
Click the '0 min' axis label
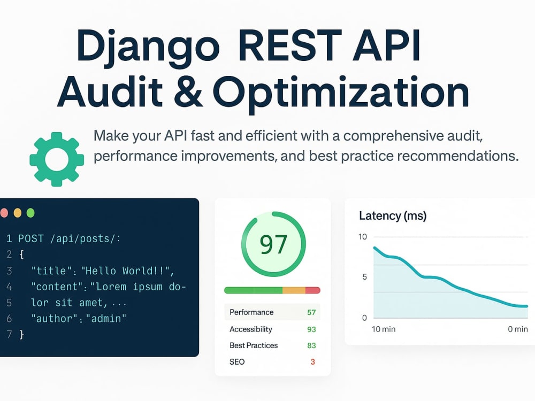coord(517,329)
